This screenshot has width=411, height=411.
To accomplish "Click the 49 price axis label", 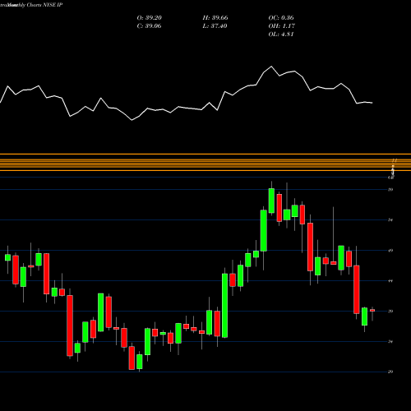I will (390, 251).
